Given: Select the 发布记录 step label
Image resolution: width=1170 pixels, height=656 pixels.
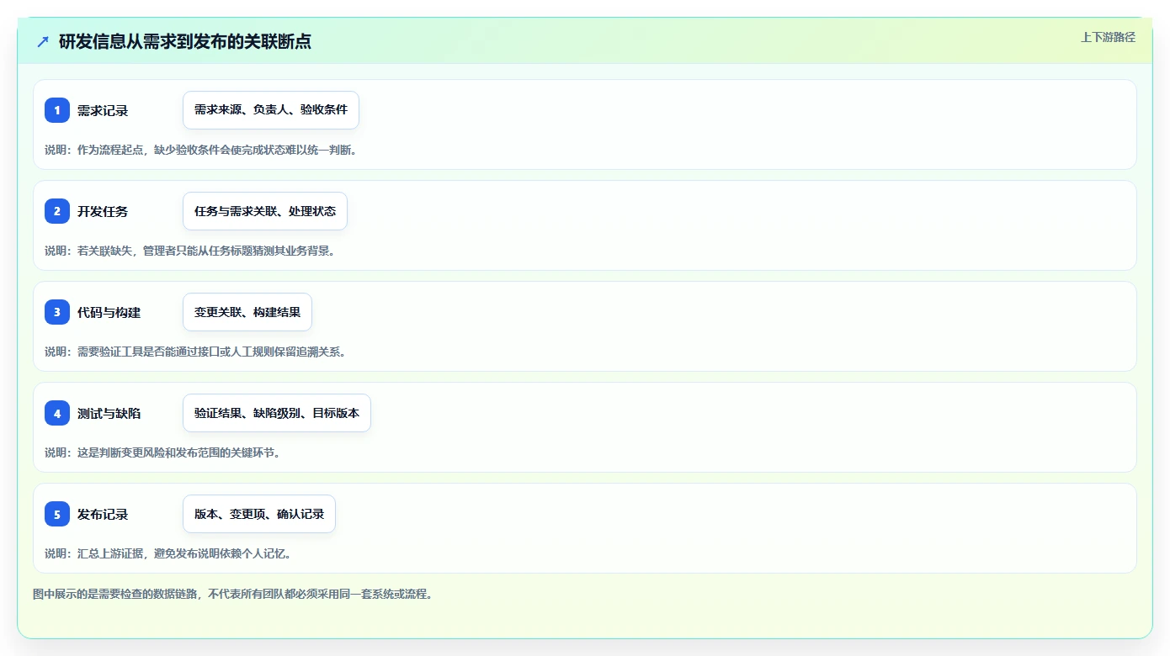Looking at the screenshot, I should (103, 514).
